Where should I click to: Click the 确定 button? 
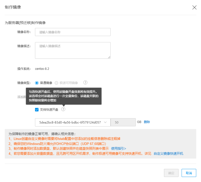pyautogui.click(x=171, y=173)
